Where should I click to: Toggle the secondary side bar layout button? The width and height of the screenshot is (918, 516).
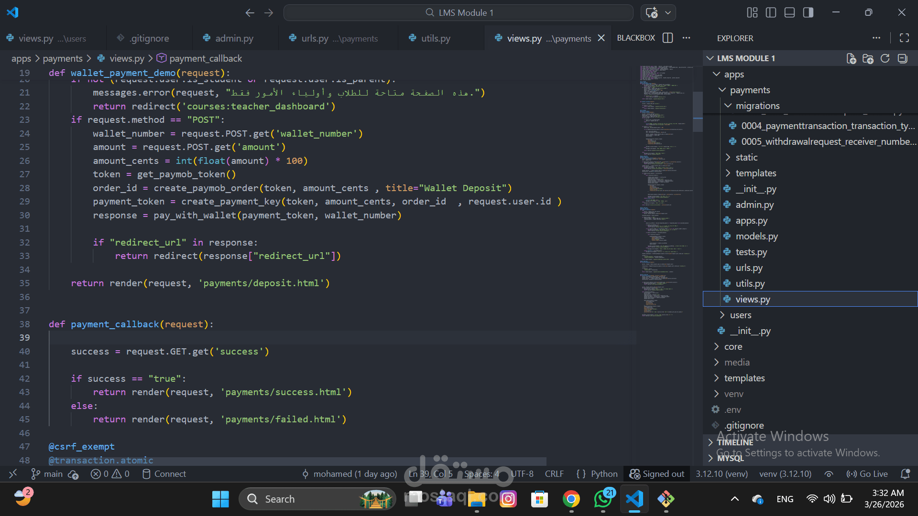[x=808, y=13]
